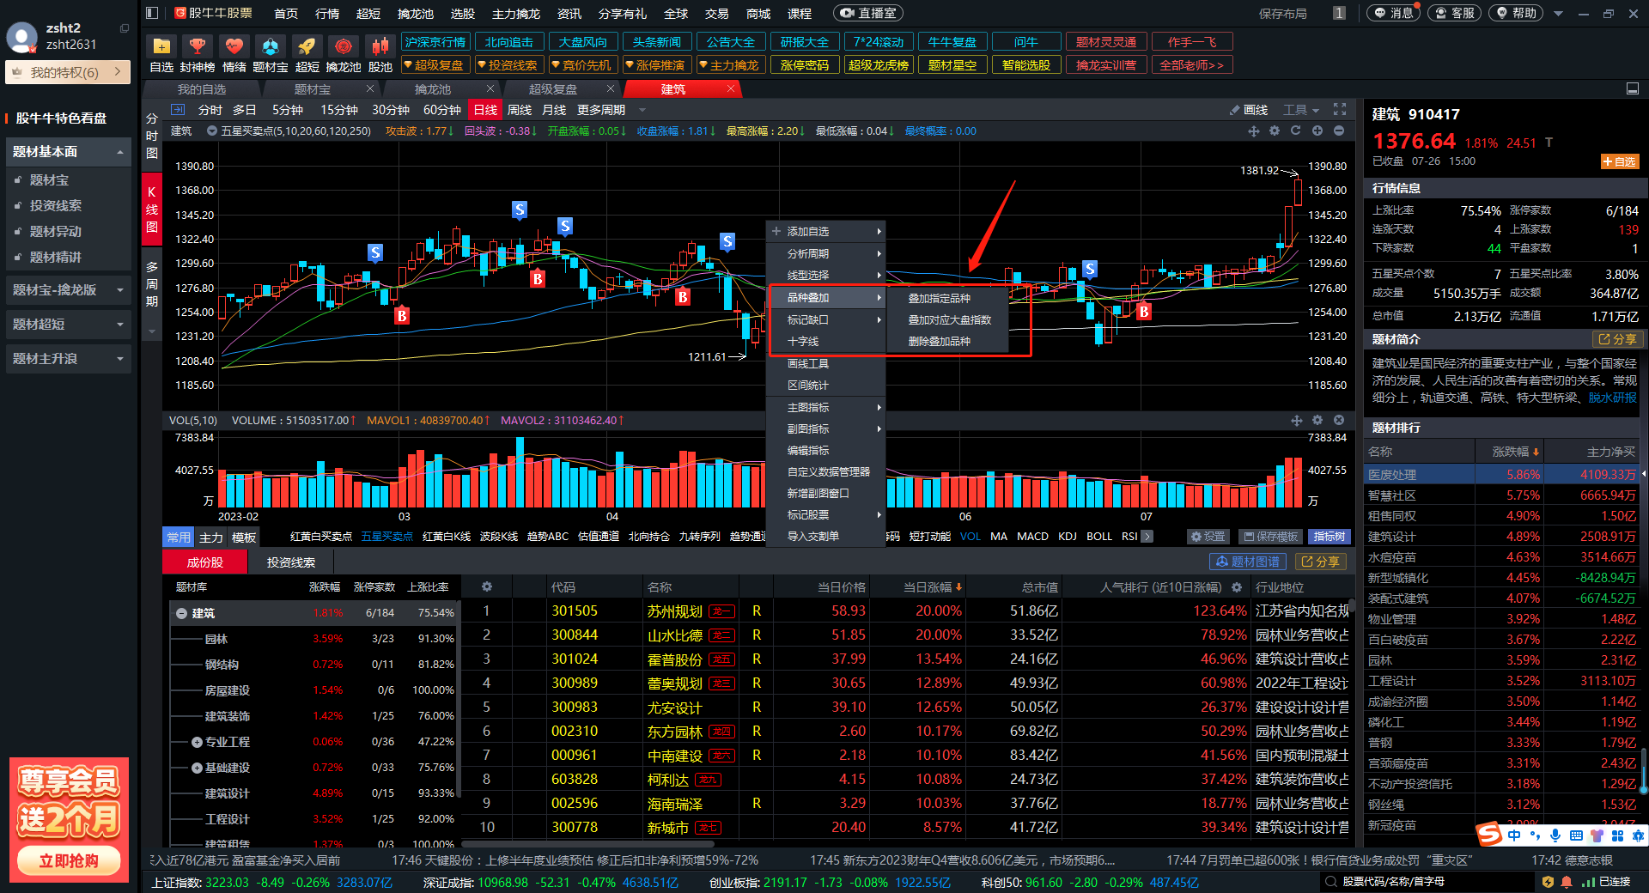Click the lightning shield icon in status bar
Viewport: 1649px width, 893px height.
pos(1548,882)
